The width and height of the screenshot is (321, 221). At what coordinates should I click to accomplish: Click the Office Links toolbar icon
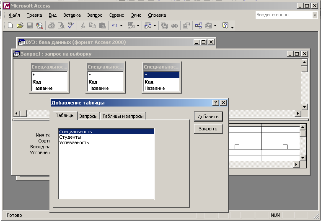click(x=131, y=25)
